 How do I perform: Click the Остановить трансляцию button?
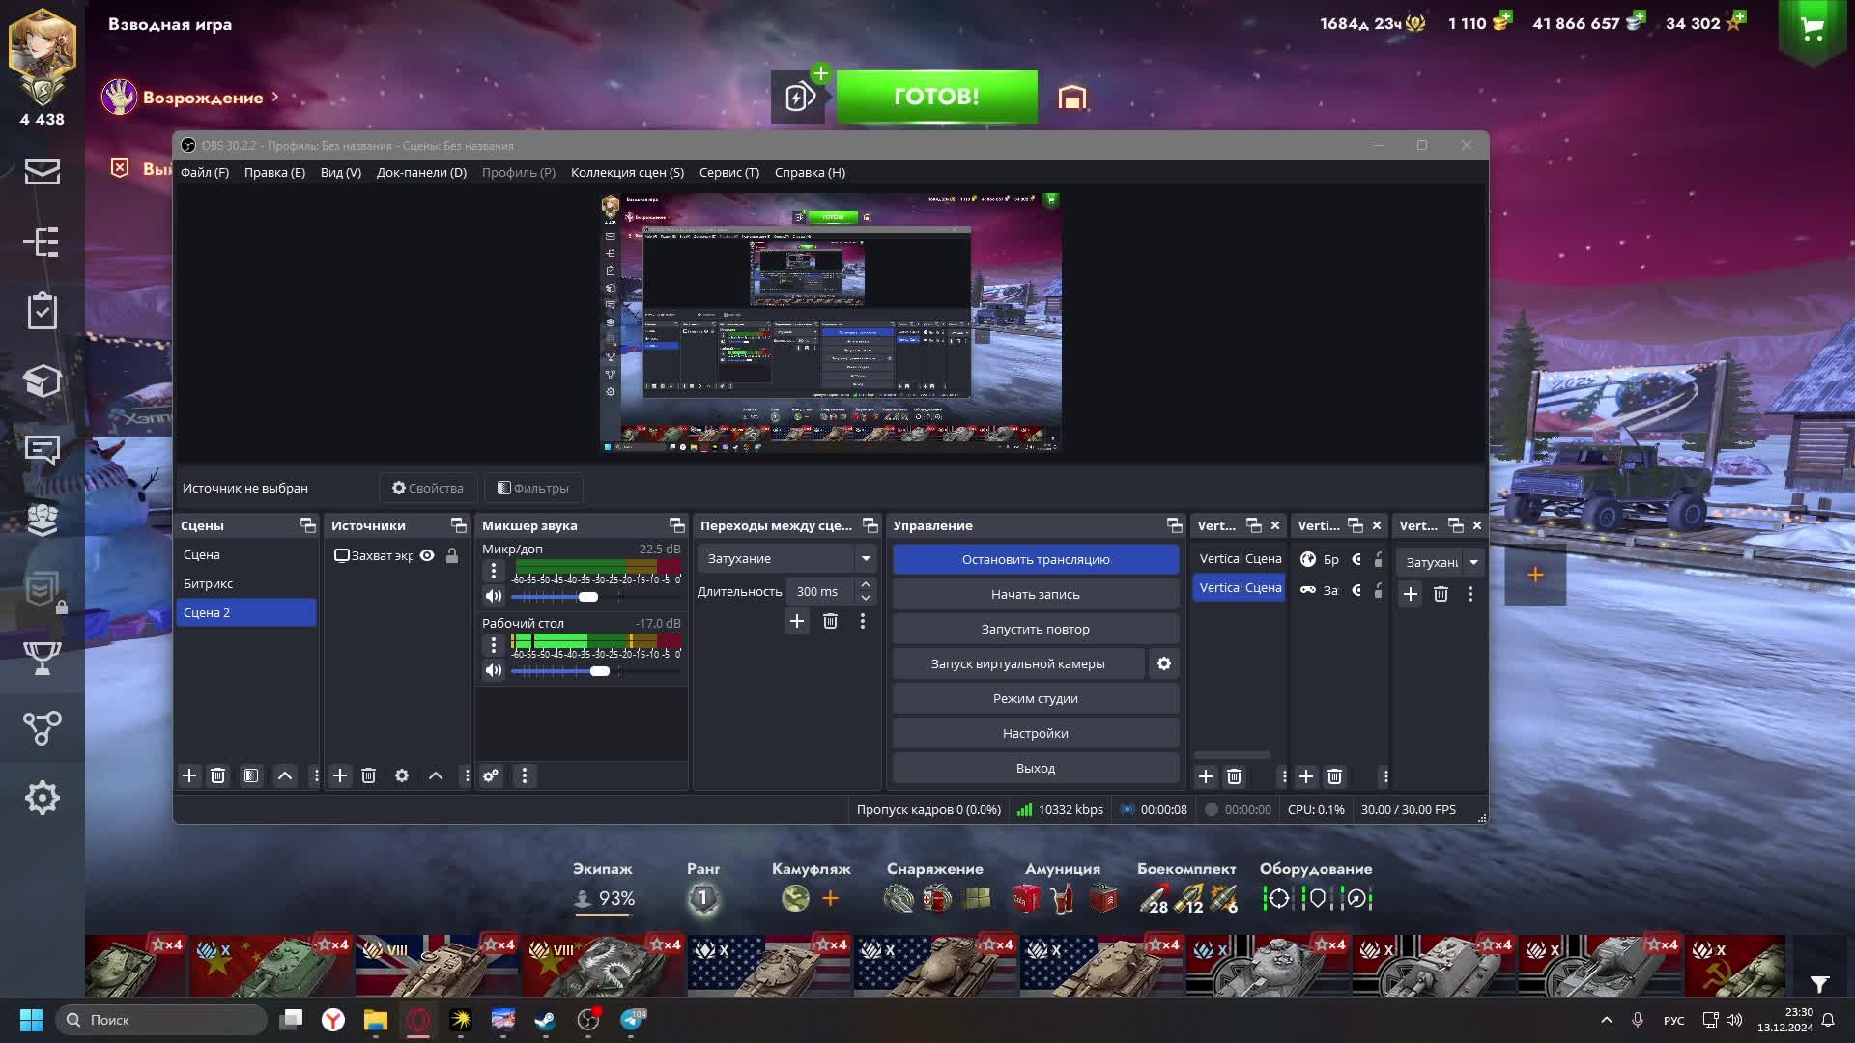pyautogui.click(x=1035, y=559)
